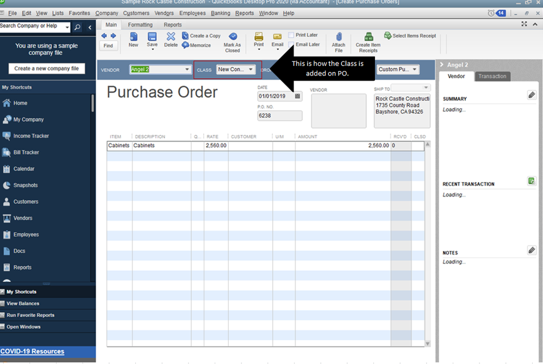Open the Custom Purchase Order template dropdown
Viewport: 543px width, 364px height.
coord(415,69)
